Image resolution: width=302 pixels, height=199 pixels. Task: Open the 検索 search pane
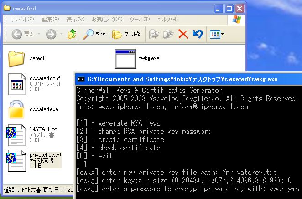pos(95,34)
